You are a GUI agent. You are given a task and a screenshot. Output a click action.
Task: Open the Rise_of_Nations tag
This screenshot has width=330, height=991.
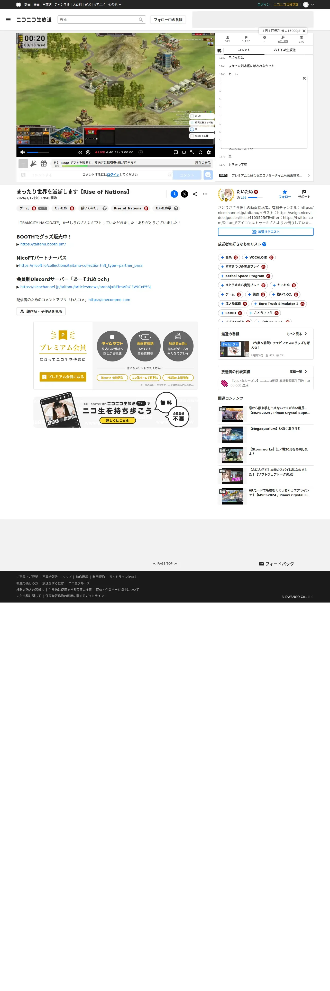(x=127, y=208)
